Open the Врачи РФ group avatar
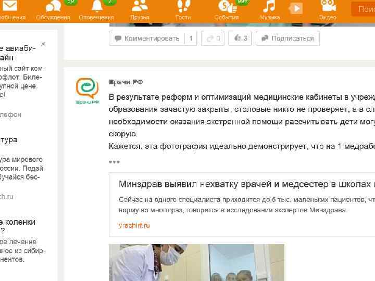Image resolution: width=375 pixels, height=281 pixels. tap(87, 91)
